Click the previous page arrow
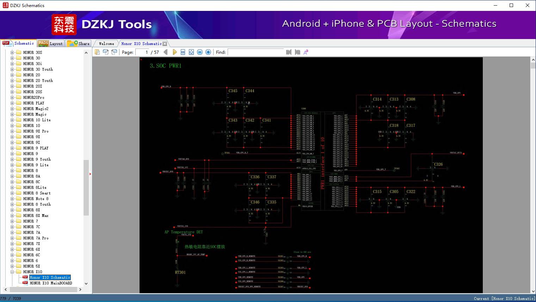Screen dimensions: 536x302 point(166,52)
